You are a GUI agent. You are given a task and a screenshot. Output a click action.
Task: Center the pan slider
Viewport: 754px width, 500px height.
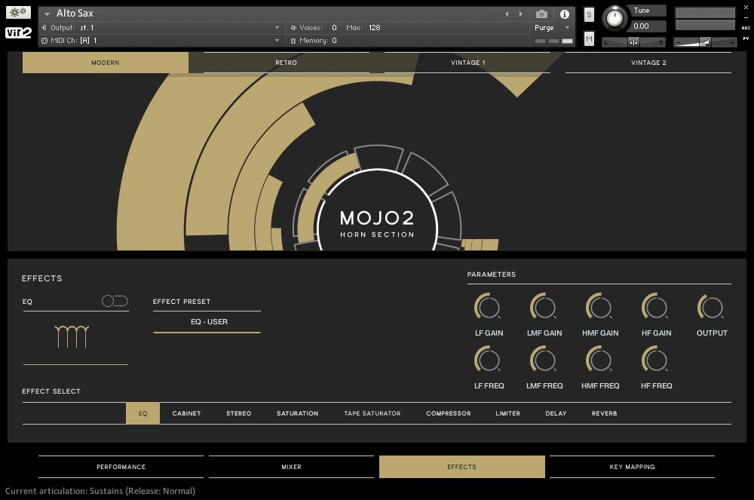click(633, 41)
